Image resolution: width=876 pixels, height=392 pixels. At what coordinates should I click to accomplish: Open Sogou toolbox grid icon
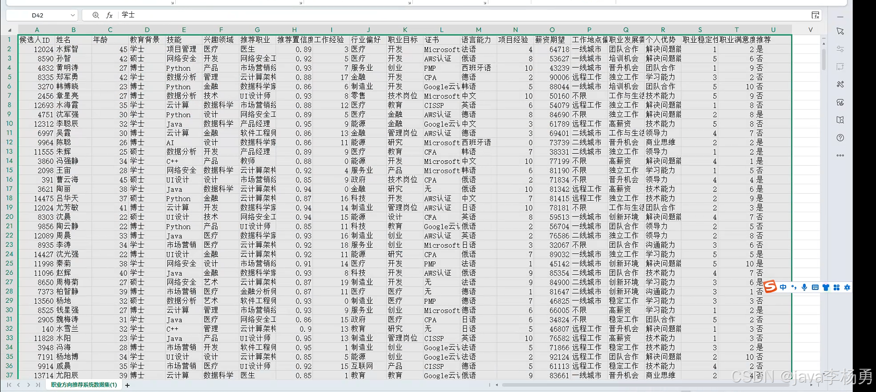837,287
